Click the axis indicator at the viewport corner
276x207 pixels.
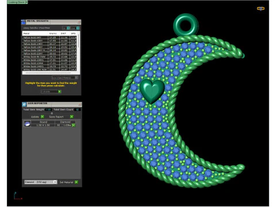pos(18,196)
